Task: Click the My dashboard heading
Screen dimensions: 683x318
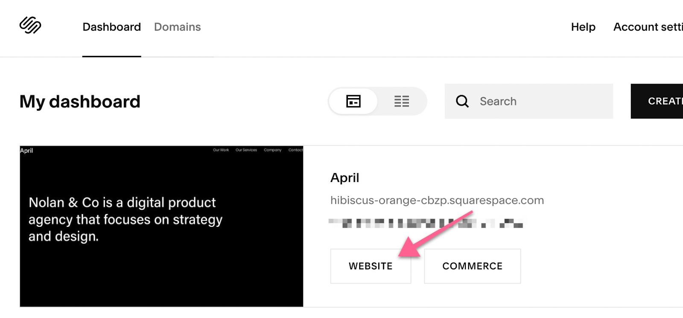Action: click(x=80, y=101)
